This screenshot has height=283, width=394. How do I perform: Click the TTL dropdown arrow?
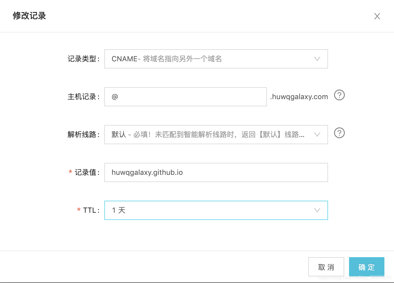pyautogui.click(x=317, y=210)
